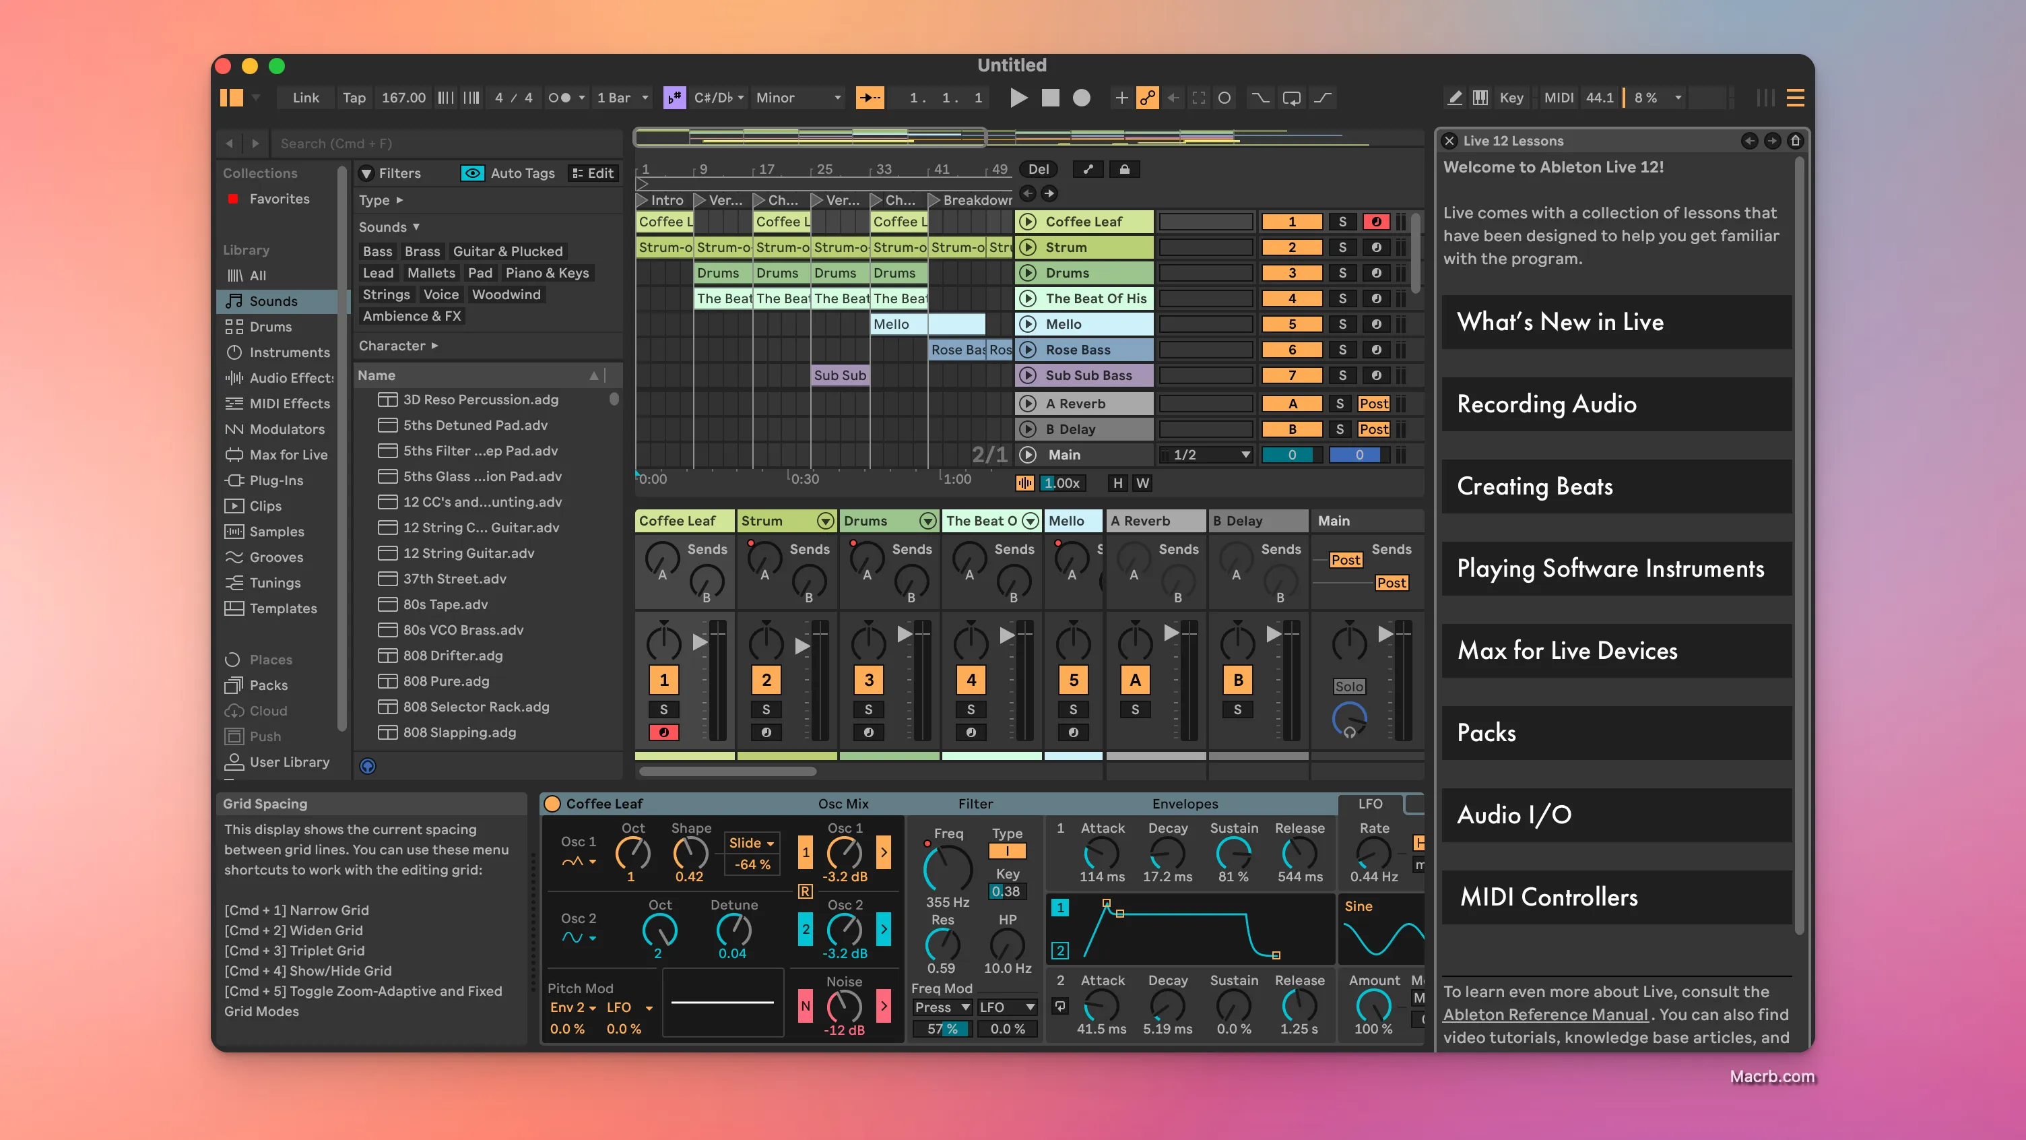Image resolution: width=2026 pixels, height=1140 pixels.
Task: Open the What's New in Live lesson
Action: tap(1616, 322)
